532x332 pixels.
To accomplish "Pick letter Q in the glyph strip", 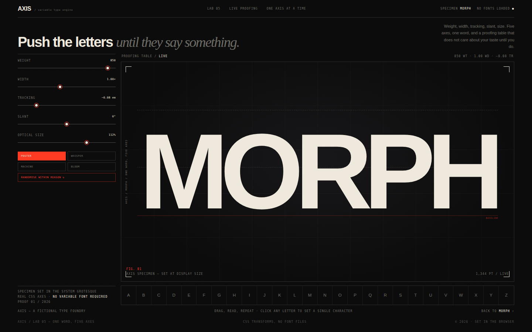I will coord(370,295).
